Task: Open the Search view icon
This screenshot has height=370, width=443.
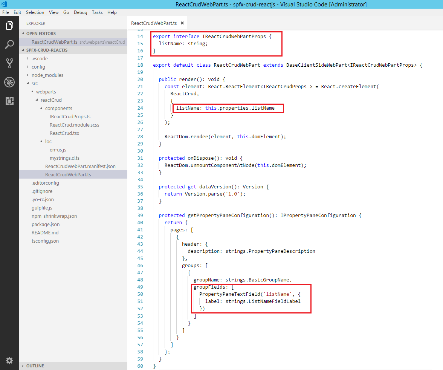Action: [9, 44]
